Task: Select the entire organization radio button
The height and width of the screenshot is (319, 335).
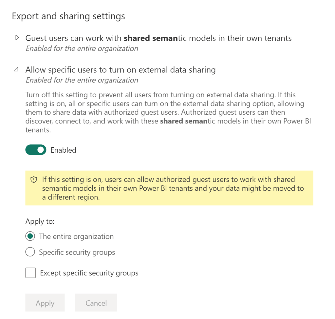Action: pyautogui.click(x=30, y=236)
